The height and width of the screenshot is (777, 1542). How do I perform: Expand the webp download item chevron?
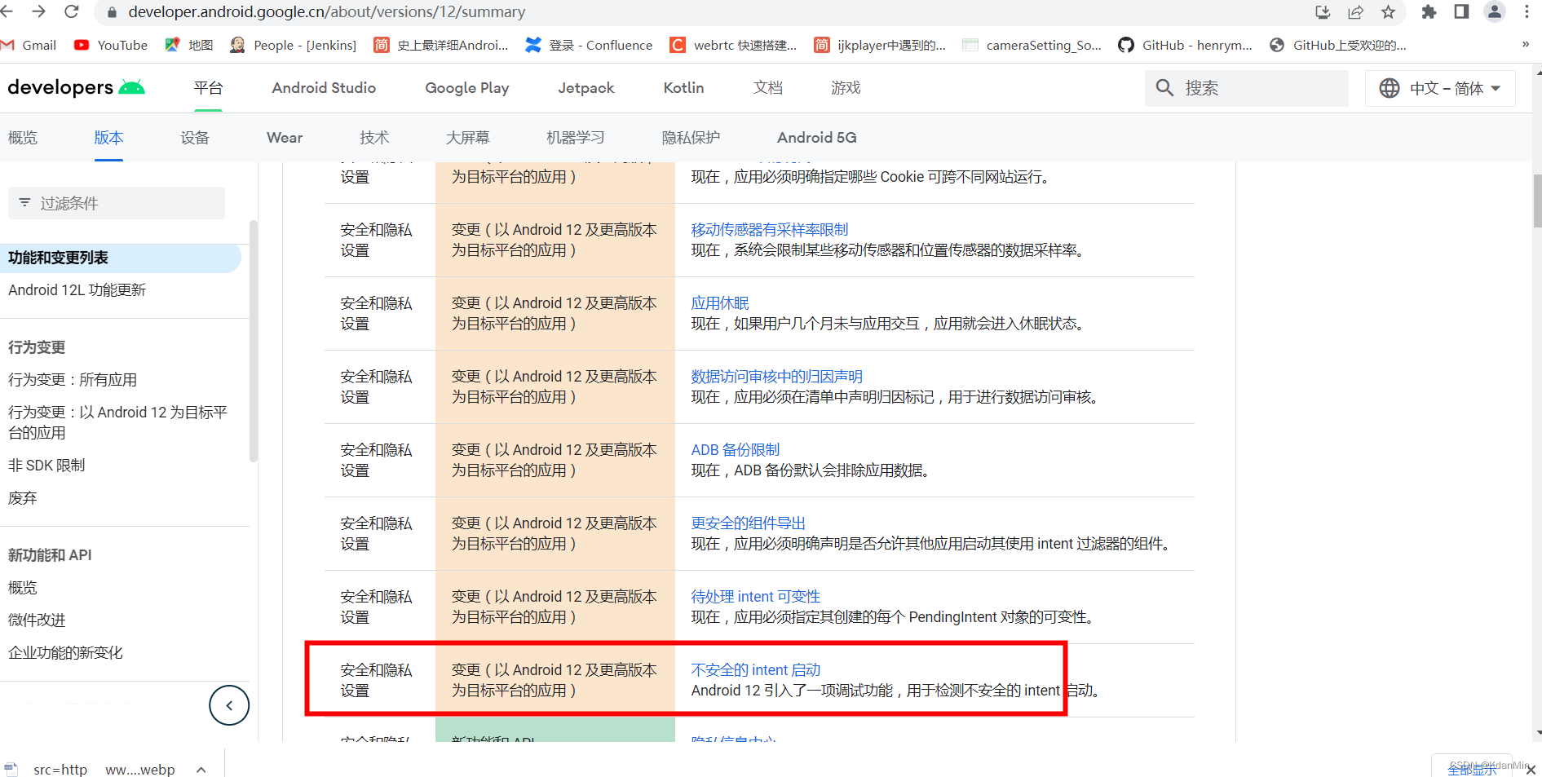[201, 769]
